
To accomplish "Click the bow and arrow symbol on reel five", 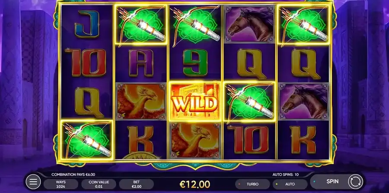I will (304, 25).
